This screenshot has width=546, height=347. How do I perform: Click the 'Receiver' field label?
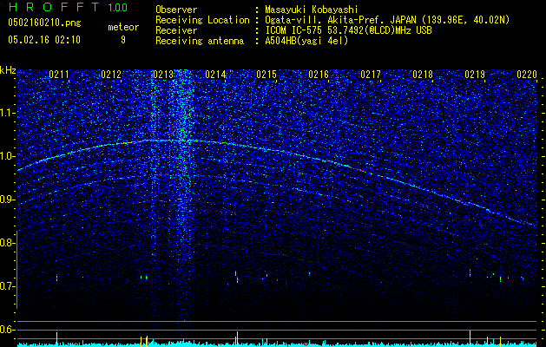tap(176, 30)
